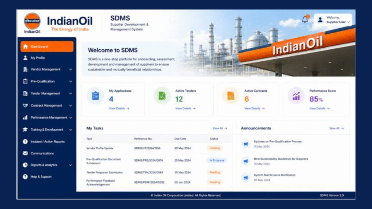The height and width of the screenshot is (209, 372).
Task: Click View All in My Tasks
Action: point(220,128)
